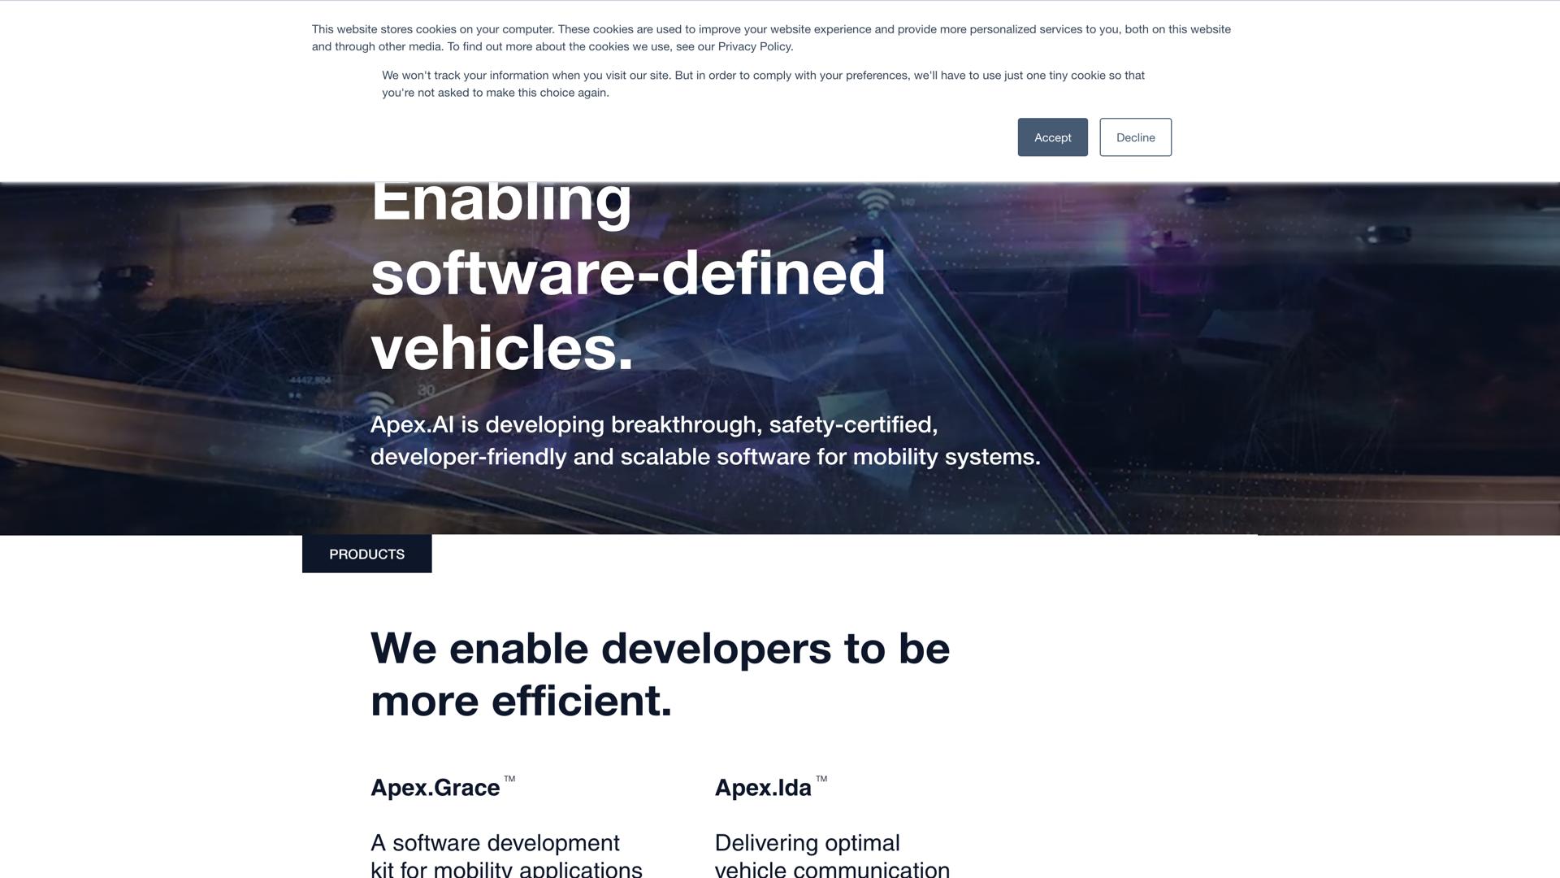Click the trademark symbol beside Apex.Grace
The height and width of the screenshot is (878, 1560).
click(x=509, y=779)
